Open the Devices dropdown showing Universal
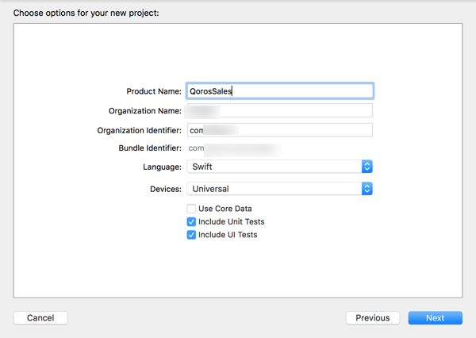The width and height of the screenshot is (476, 338). [x=274, y=189]
